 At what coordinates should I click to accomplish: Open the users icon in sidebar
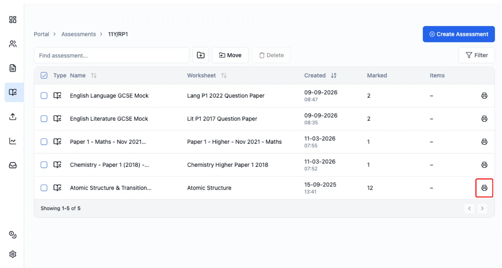point(12,44)
